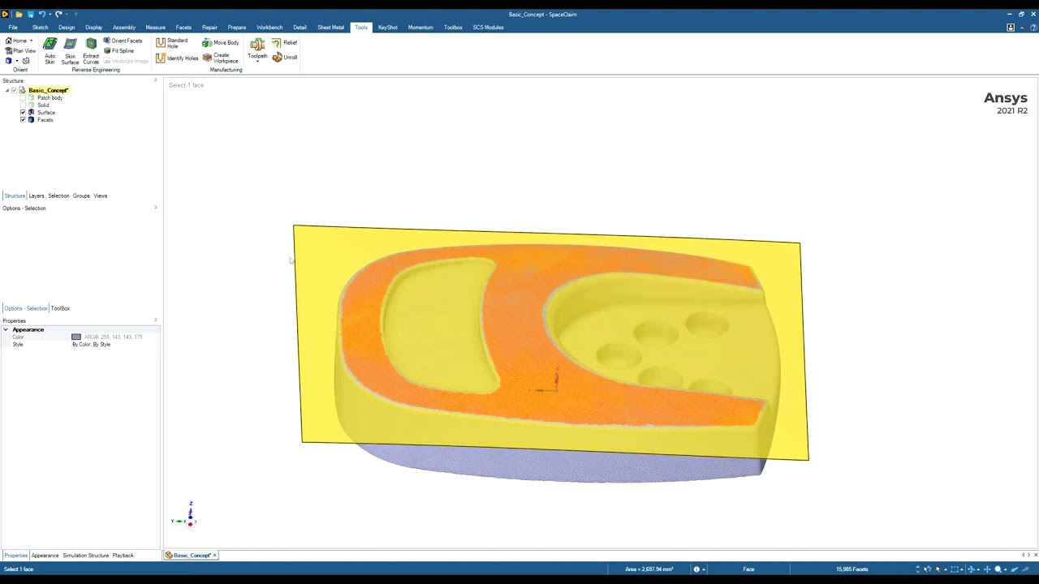Viewport: 1039px width, 584px height.
Task: Select the Unroll tool
Action: (285, 57)
